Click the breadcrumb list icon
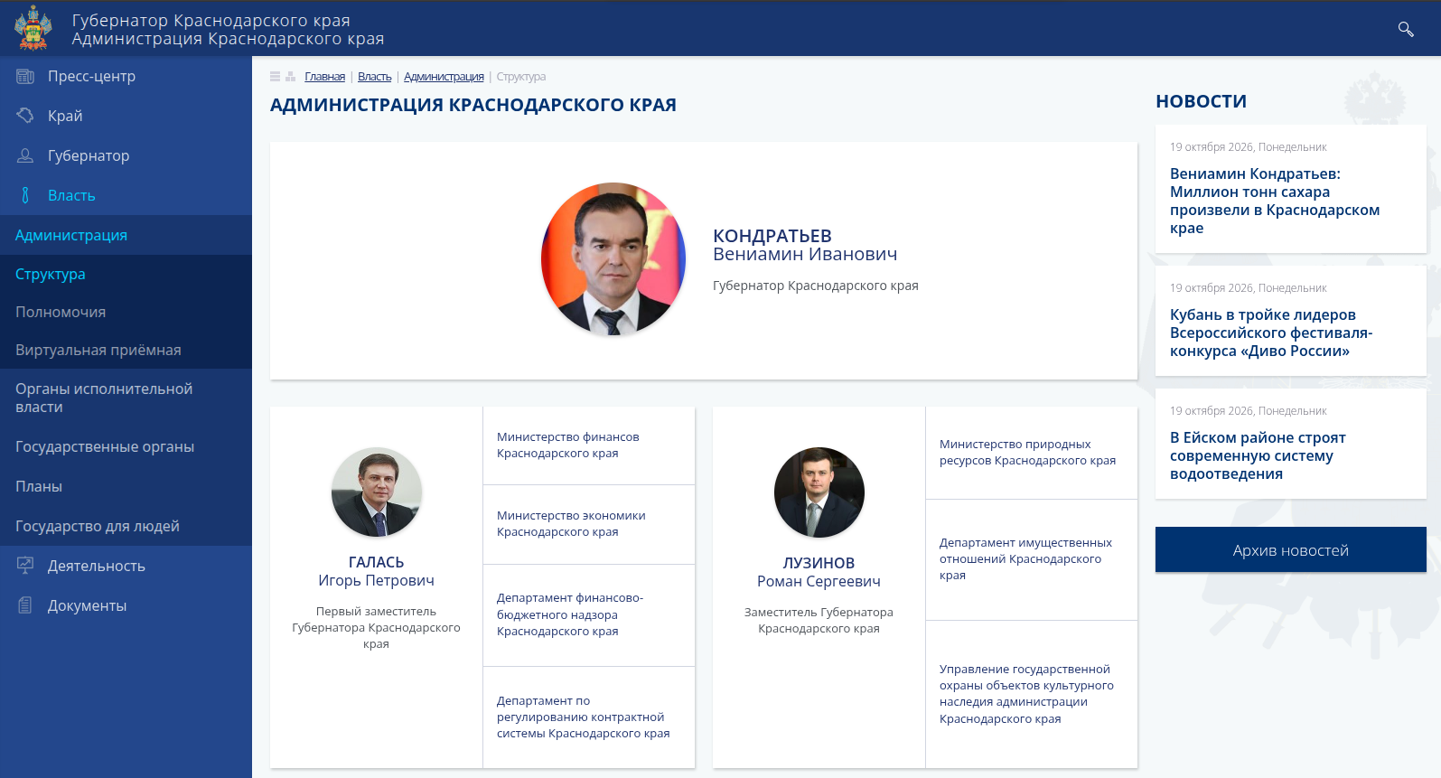This screenshot has width=1441, height=778. 276,77
